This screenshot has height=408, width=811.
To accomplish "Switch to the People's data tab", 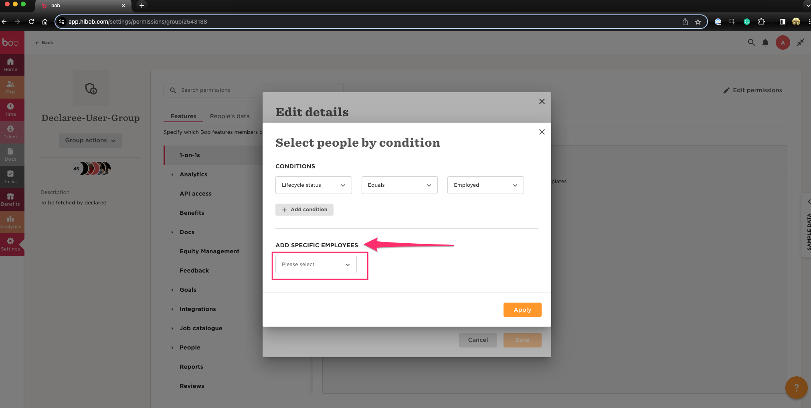I will coord(230,116).
